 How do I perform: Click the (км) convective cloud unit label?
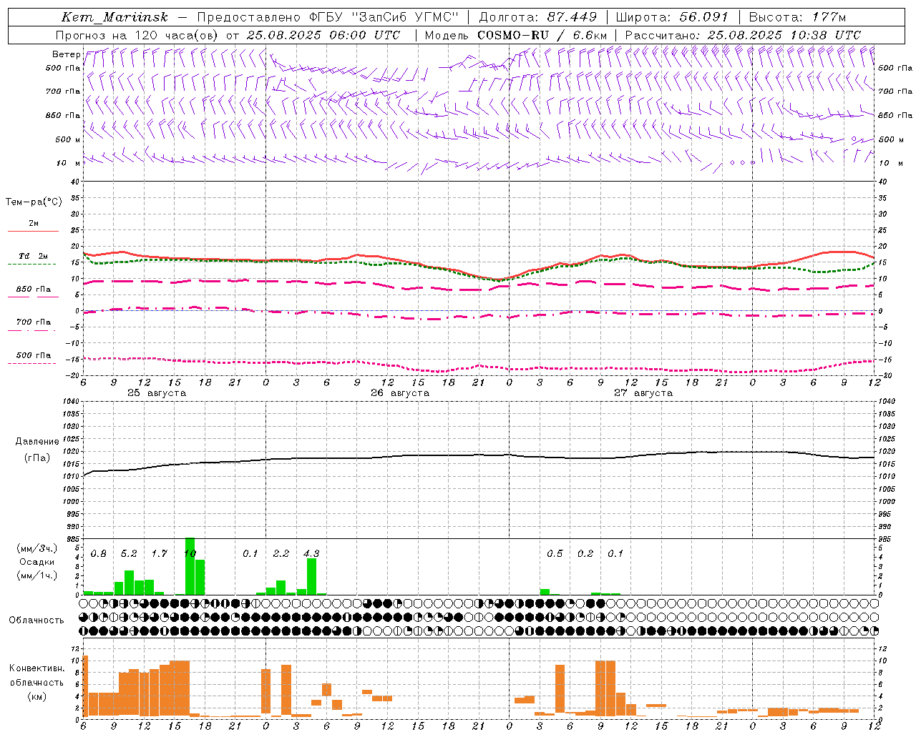point(37,696)
